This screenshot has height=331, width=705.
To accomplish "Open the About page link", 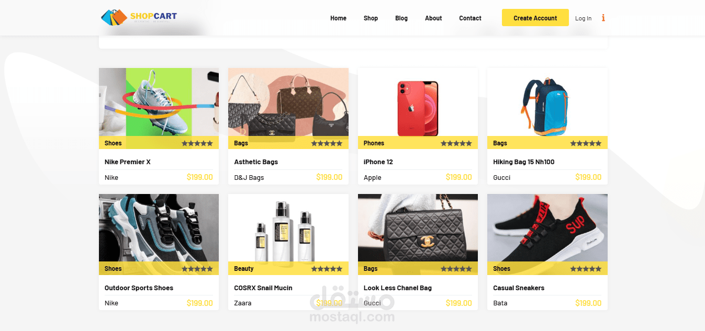I will 433,18.
